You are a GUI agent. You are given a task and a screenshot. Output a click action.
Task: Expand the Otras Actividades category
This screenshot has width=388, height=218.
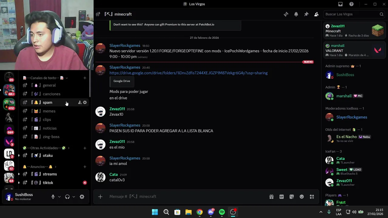coord(46,148)
